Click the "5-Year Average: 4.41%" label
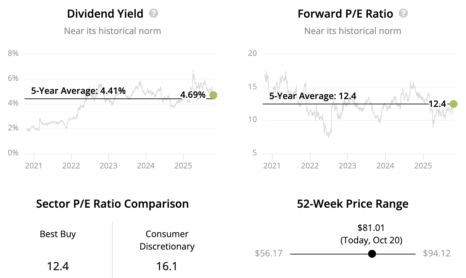This screenshot has width=466, height=278. click(x=78, y=91)
